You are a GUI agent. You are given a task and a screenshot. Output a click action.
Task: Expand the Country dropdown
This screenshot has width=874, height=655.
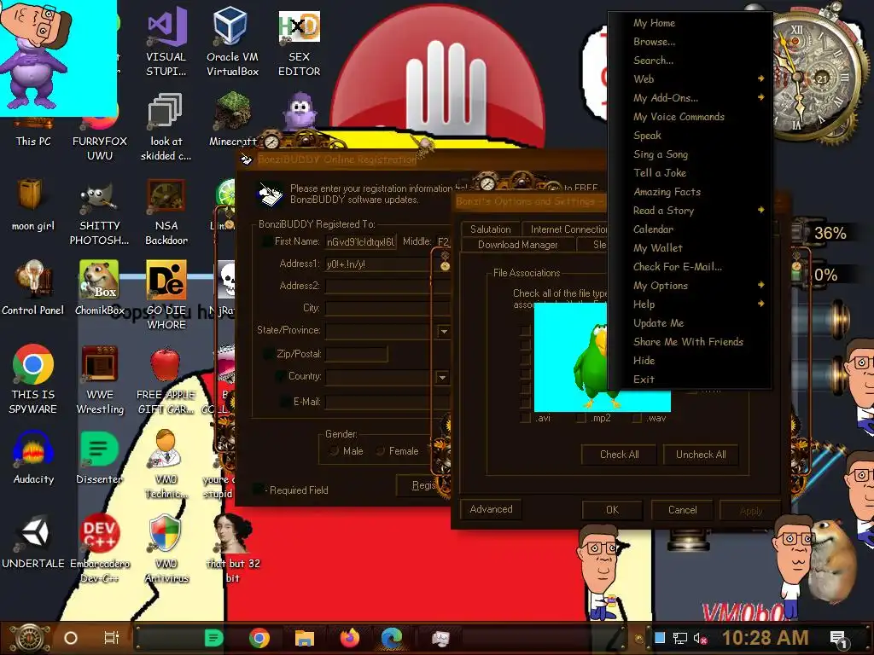pyautogui.click(x=442, y=377)
